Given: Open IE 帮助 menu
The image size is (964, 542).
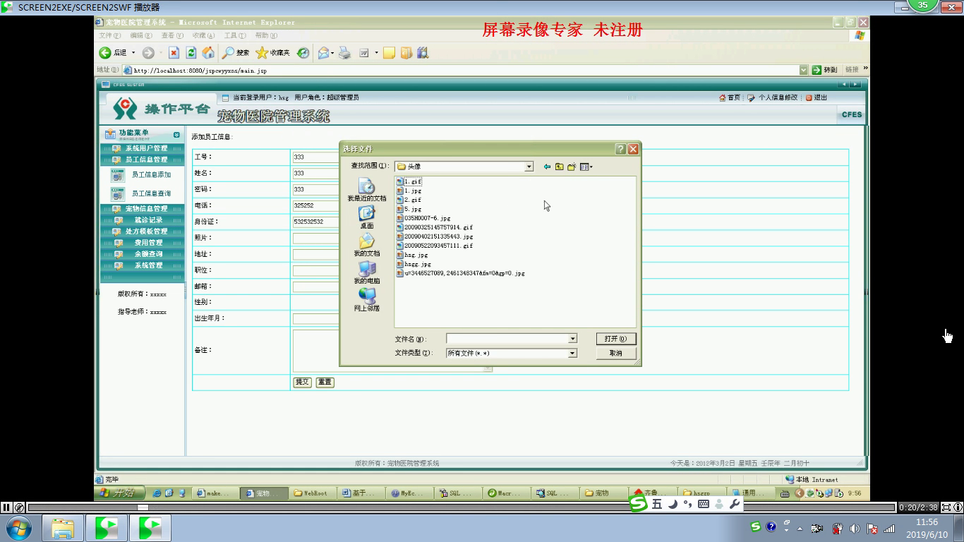Looking at the screenshot, I should 266,35.
